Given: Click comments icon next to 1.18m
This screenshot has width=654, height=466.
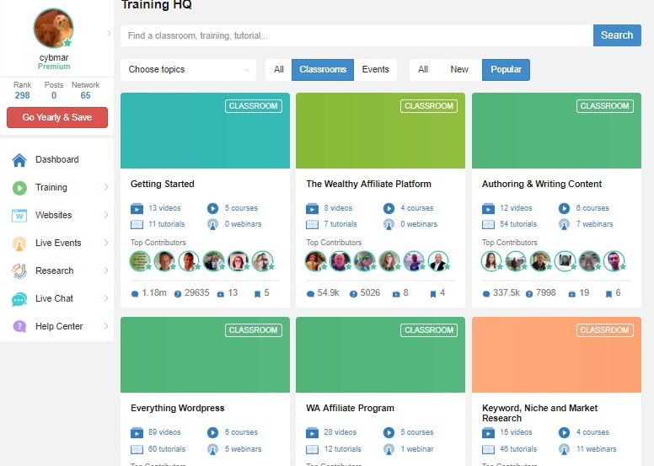Looking at the screenshot, I should [x=134, y=294].
